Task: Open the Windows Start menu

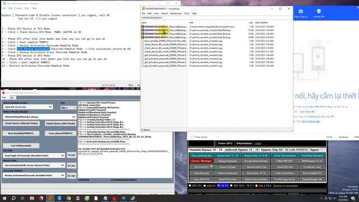Action: [4, 198]
